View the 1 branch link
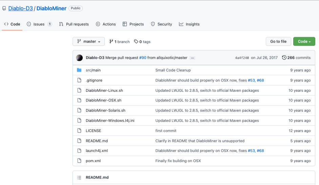Image resolution: width=319 pixels, height=185 pixels. (119, 42)
